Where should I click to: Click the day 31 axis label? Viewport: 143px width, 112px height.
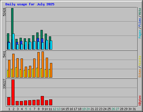click(x=134, y=109)
